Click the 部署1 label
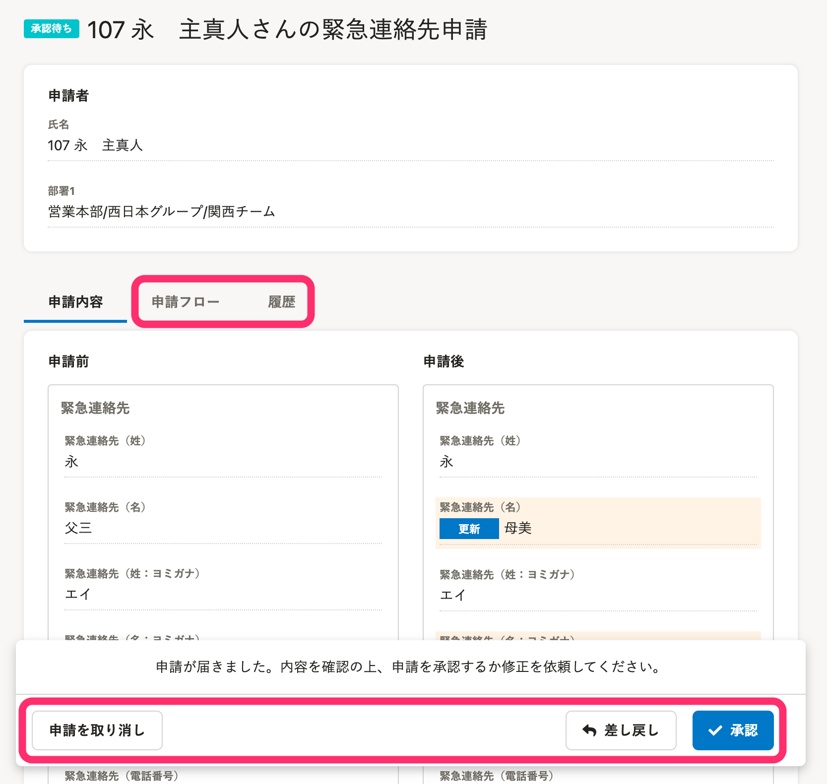The image size is (827, 784). [x=61, y=191]
